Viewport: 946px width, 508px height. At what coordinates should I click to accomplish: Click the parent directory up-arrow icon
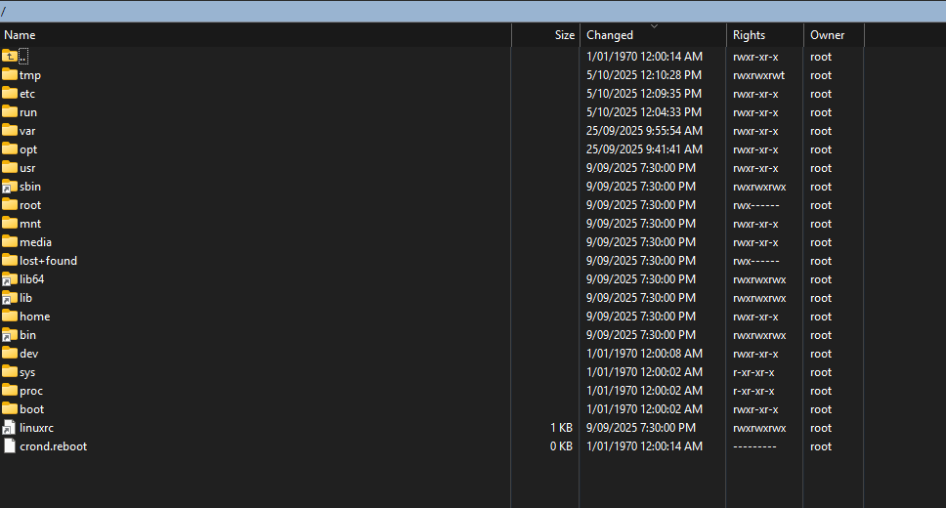(x=10, y=56)
